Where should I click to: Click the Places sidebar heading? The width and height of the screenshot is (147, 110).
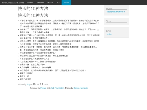(x=109, y=9)
